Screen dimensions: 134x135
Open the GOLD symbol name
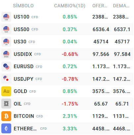pyautogui.click(x=21, y=91)
